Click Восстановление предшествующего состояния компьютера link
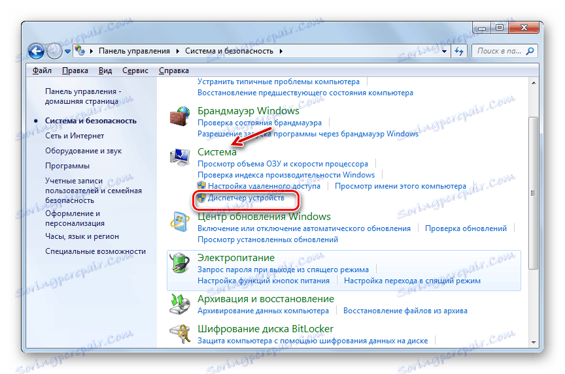 (305, 93)
